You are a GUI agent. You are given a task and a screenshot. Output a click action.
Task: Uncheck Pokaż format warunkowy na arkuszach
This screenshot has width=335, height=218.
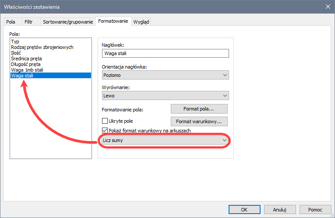coord(105,131)
